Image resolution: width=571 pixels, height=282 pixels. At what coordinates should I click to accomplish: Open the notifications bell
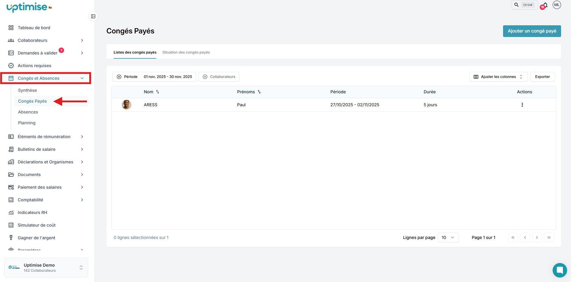pyautogui.click(x=545, y=5)
